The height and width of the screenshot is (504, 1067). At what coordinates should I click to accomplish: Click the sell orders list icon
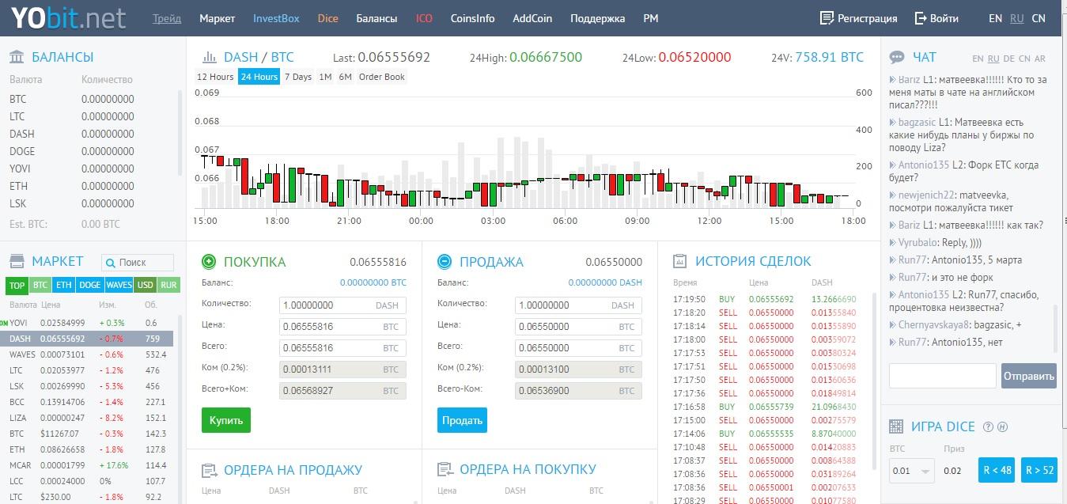tap(210, 470)
